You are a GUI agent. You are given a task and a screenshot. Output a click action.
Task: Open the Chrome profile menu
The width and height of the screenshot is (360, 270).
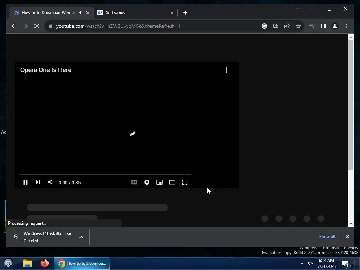pyautogui.click(x=335, y=26)
